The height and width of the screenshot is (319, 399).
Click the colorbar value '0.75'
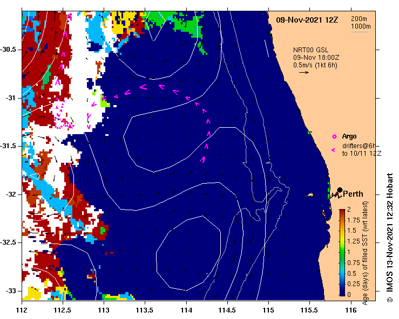[354, 262]
